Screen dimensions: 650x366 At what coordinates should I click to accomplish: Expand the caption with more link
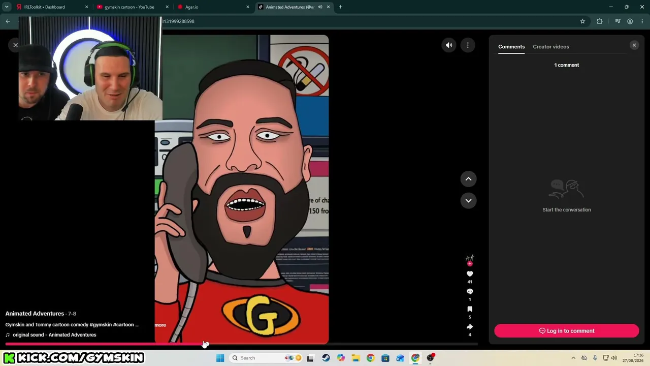(x=160, y=325)
